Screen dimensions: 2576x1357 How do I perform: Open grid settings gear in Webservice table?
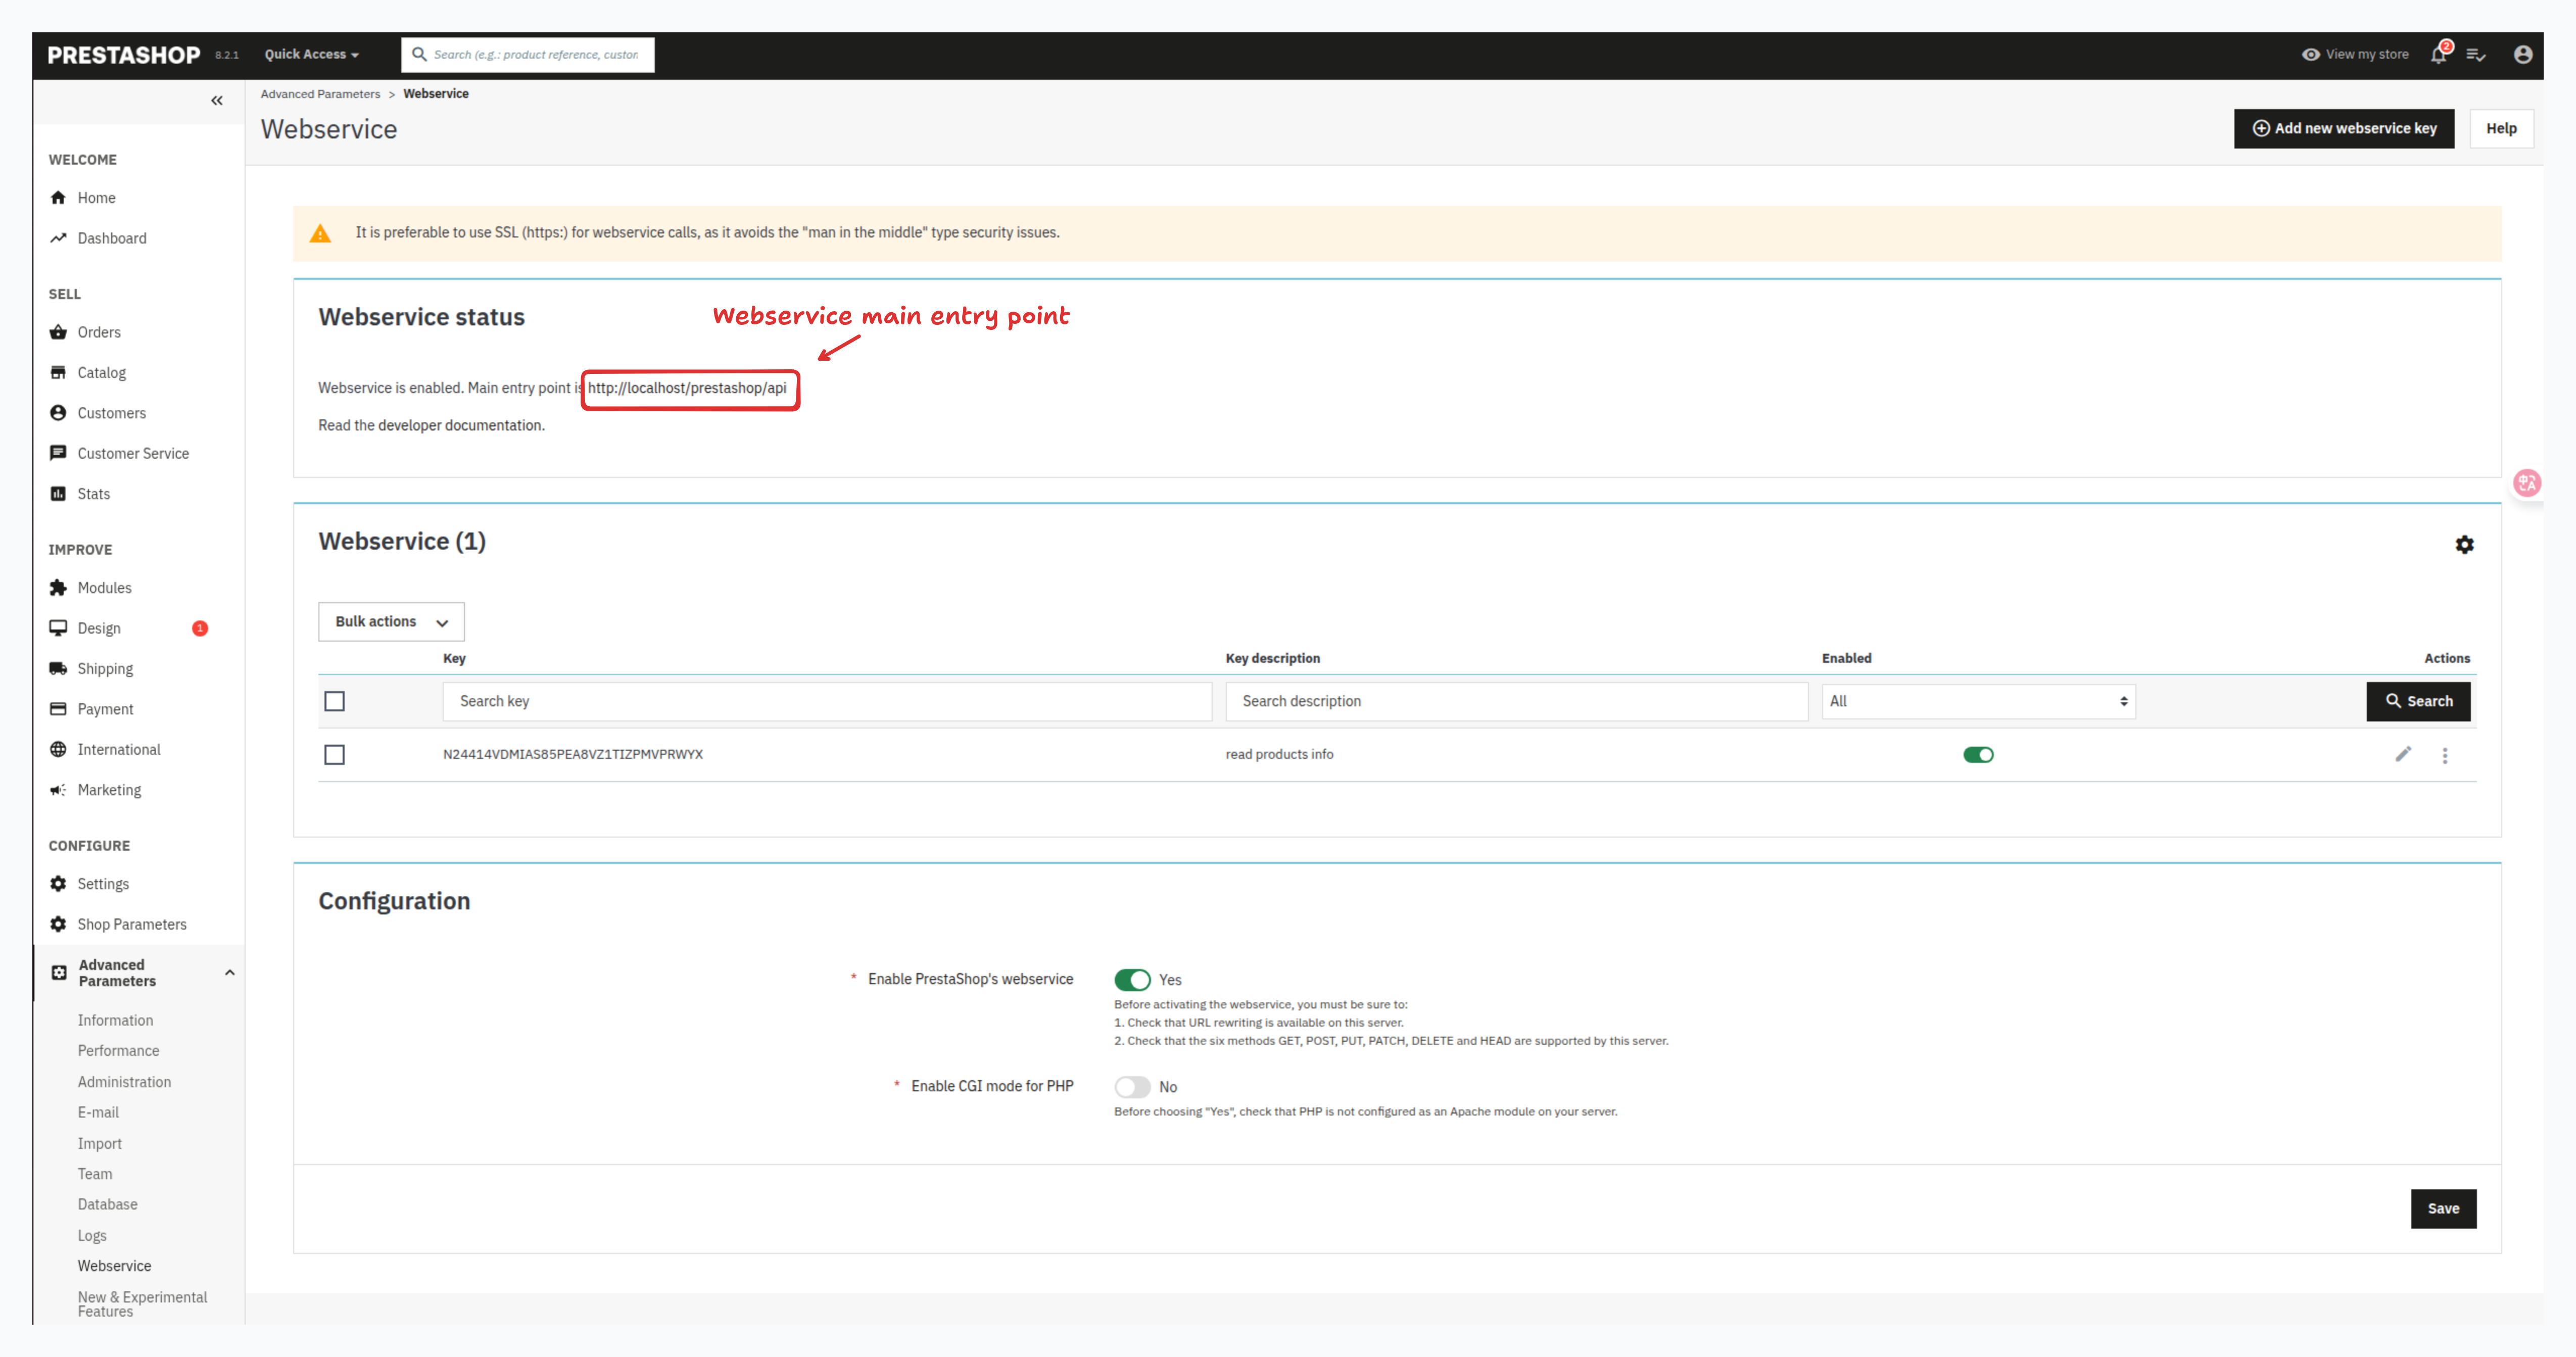tap(2465, 544)
